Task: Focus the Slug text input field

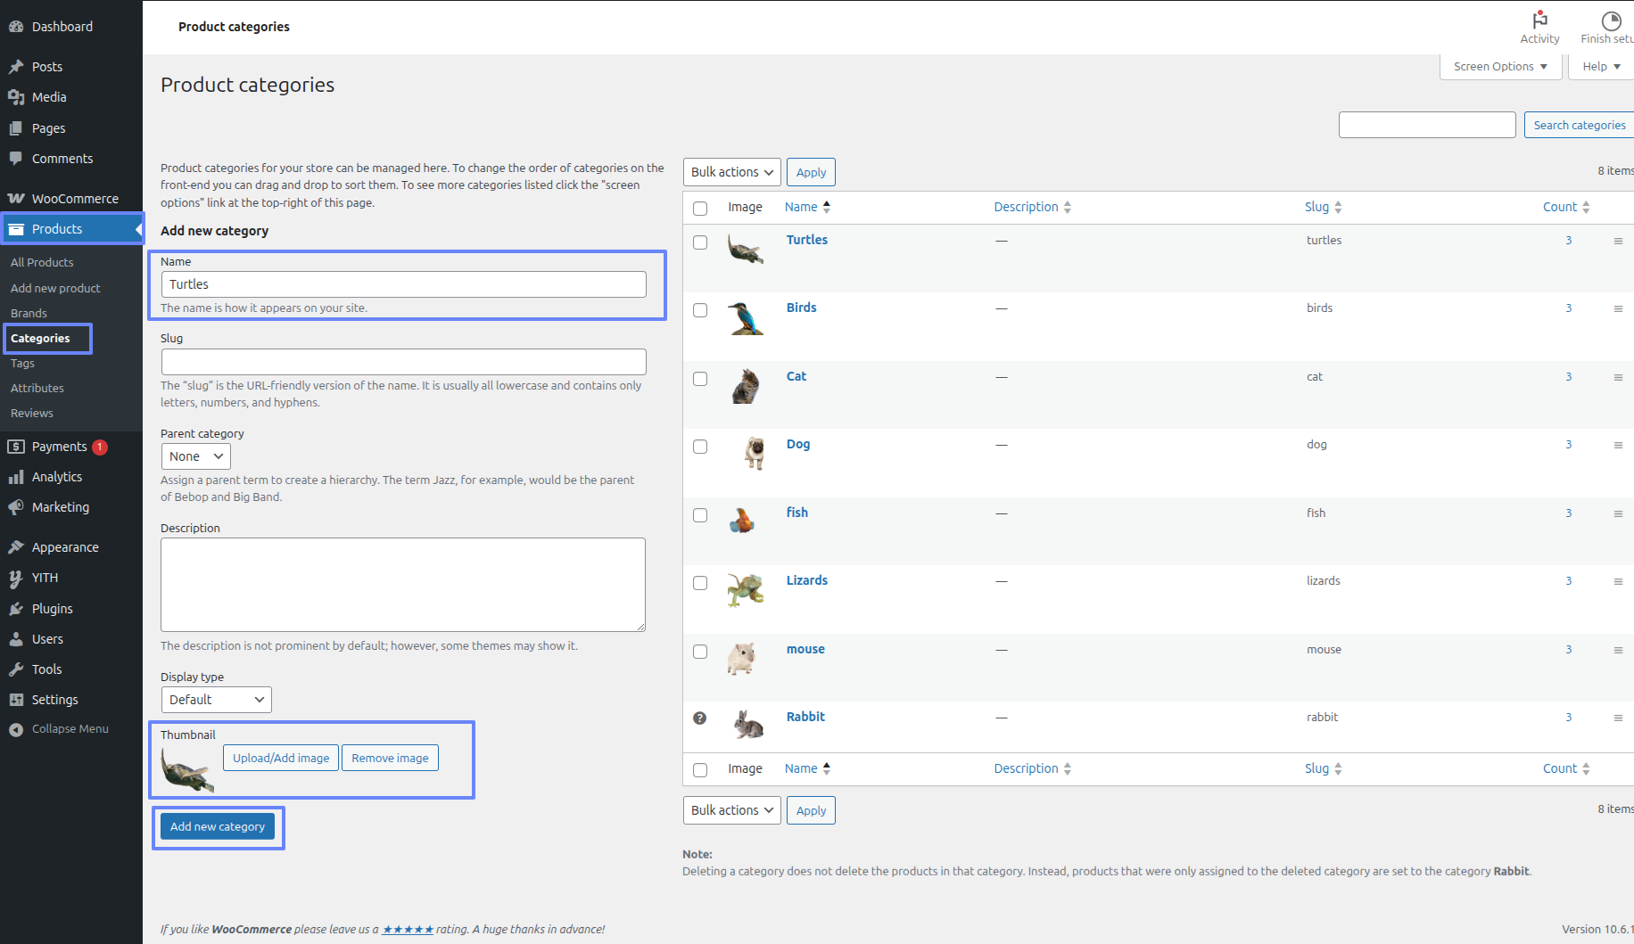Action: 403,362
